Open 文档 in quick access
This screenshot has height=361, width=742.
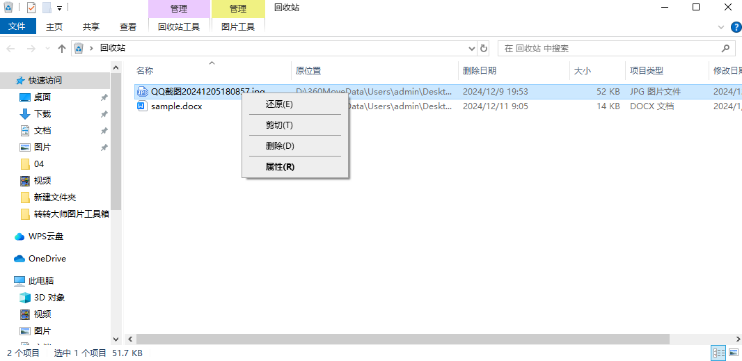(x=42, y=130)
